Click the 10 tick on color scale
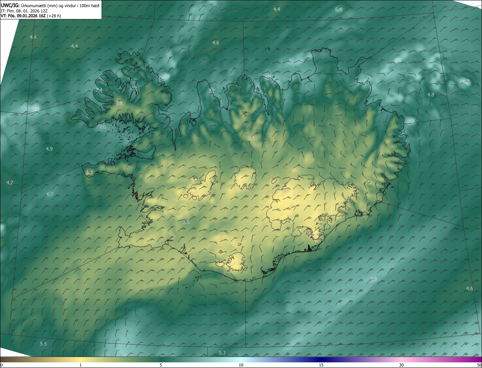The image size is (482, 368). (x=241, y=365)
